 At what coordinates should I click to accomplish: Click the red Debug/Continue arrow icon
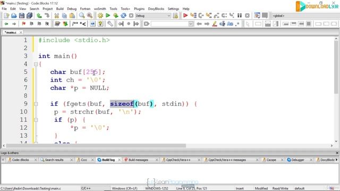click(185, 15)
